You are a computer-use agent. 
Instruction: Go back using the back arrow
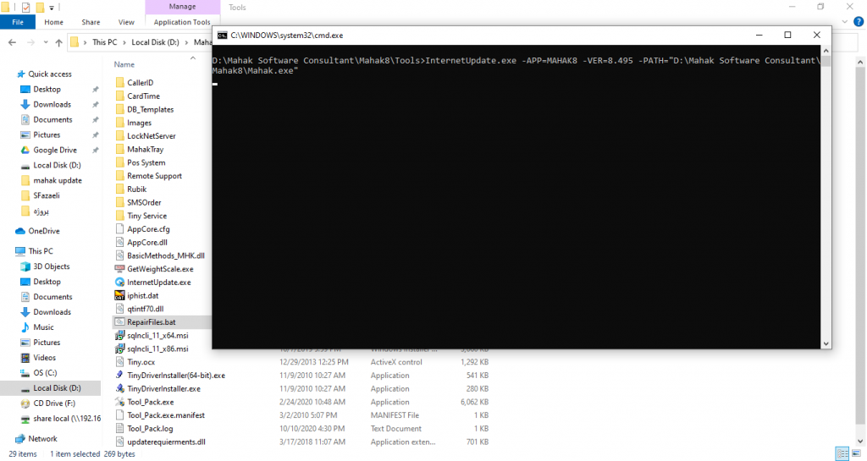point(12,42)
